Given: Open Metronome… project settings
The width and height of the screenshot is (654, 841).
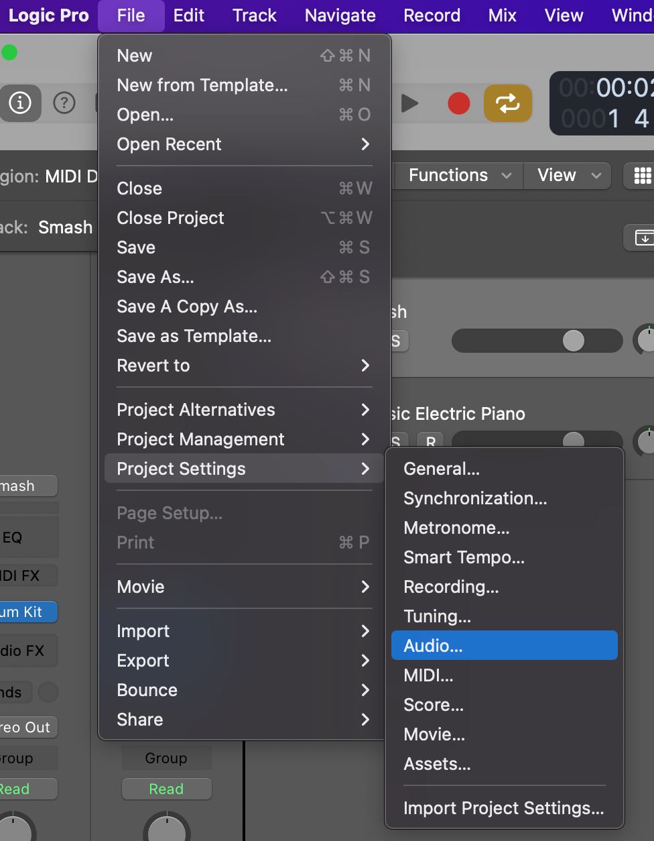Looking at the screenshot, I should tap(505, 527).
